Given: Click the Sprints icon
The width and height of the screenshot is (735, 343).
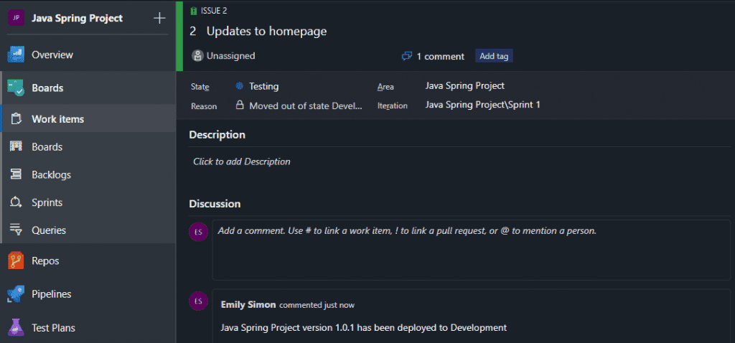Looking at the screenshot, I should (16, 203).
